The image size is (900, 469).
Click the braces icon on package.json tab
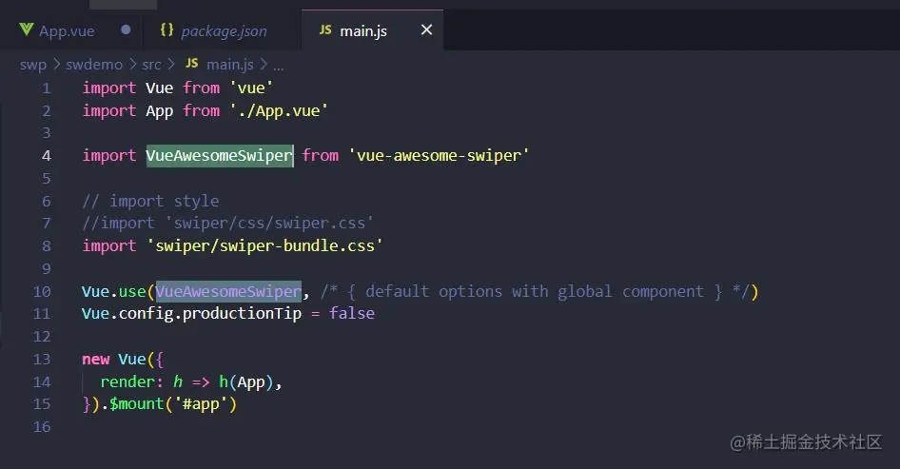pyautogui.click(x=166, y=29)
